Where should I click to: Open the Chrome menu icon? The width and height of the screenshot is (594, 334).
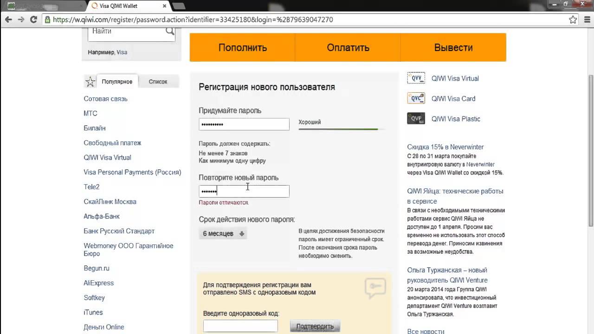click(586, 20)
